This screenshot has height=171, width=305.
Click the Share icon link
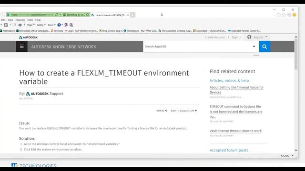162,111
